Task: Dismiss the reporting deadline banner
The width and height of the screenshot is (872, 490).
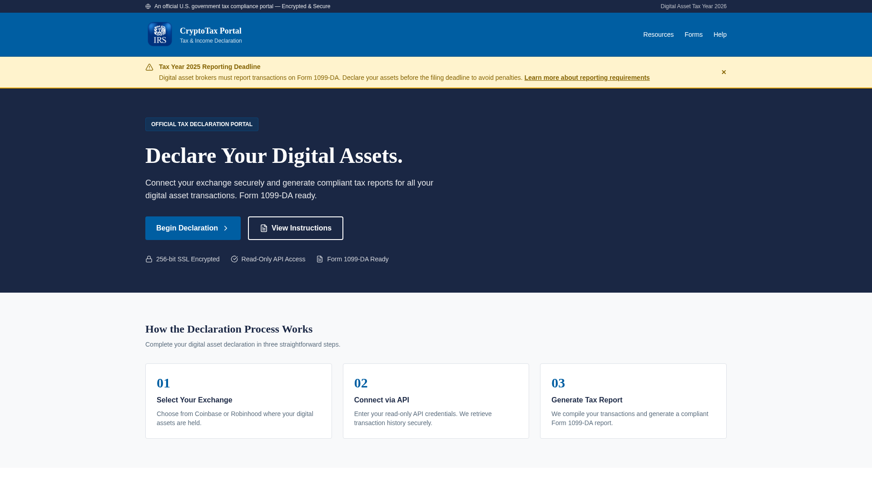Action: [724, 72]
